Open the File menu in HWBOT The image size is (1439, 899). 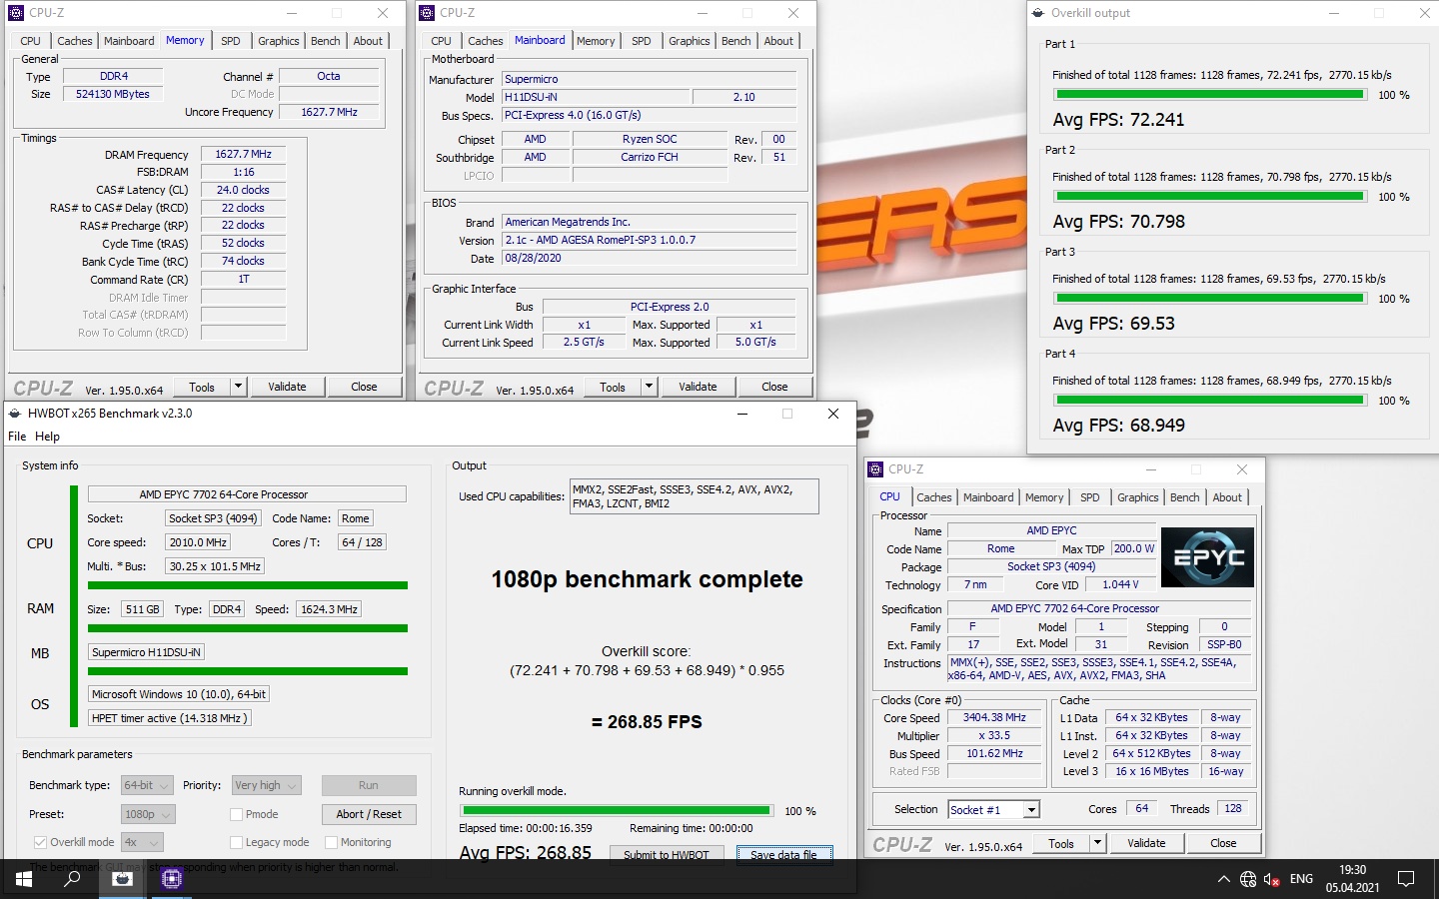pyautogui.click(x=17, y=437)
